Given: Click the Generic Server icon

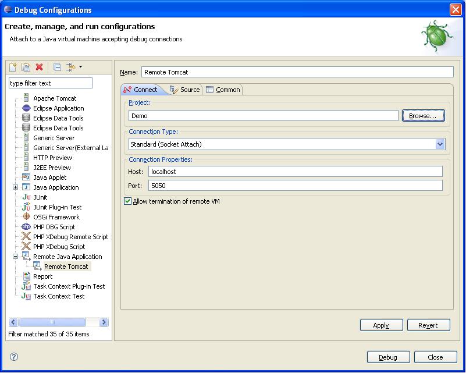Looking at the screenshot, I should tap(26, 137).
